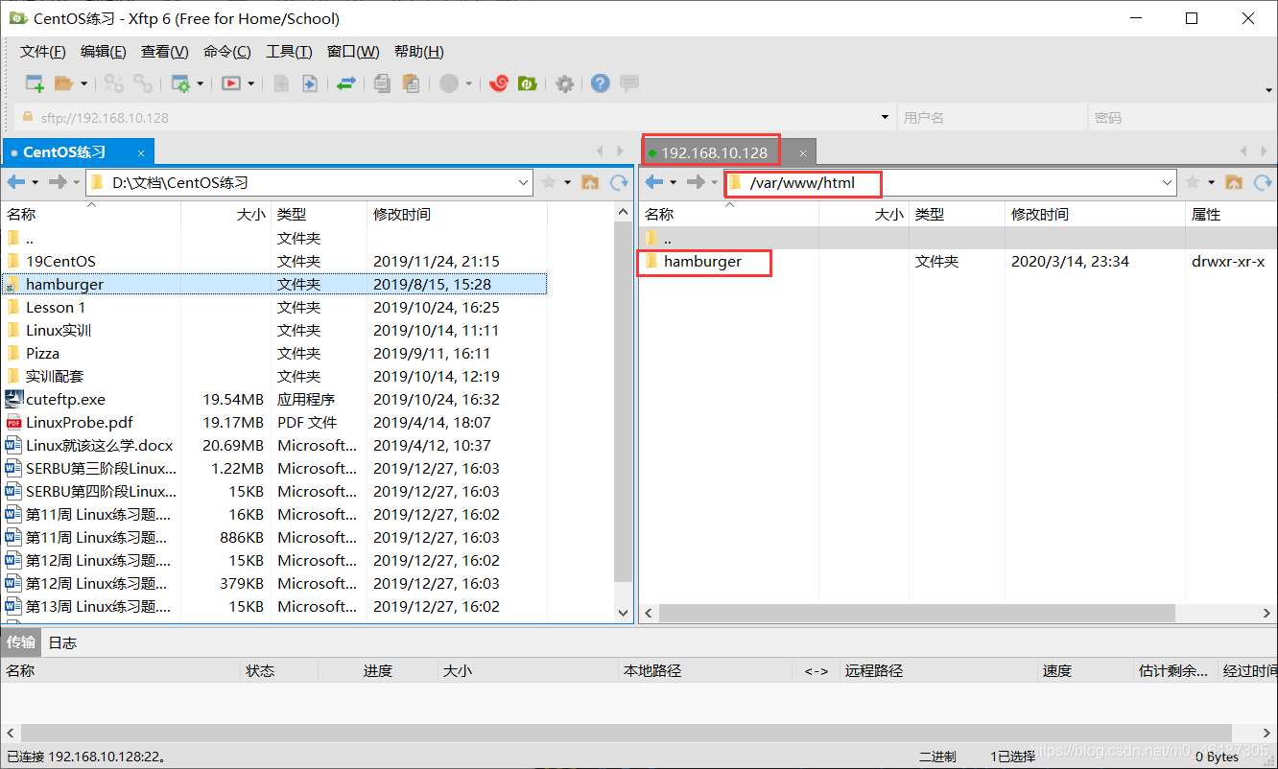The height and width of the screenshot is (769, 1278).
Task: Sort local files by 大小 column
Action: click(x=226, y=215)
